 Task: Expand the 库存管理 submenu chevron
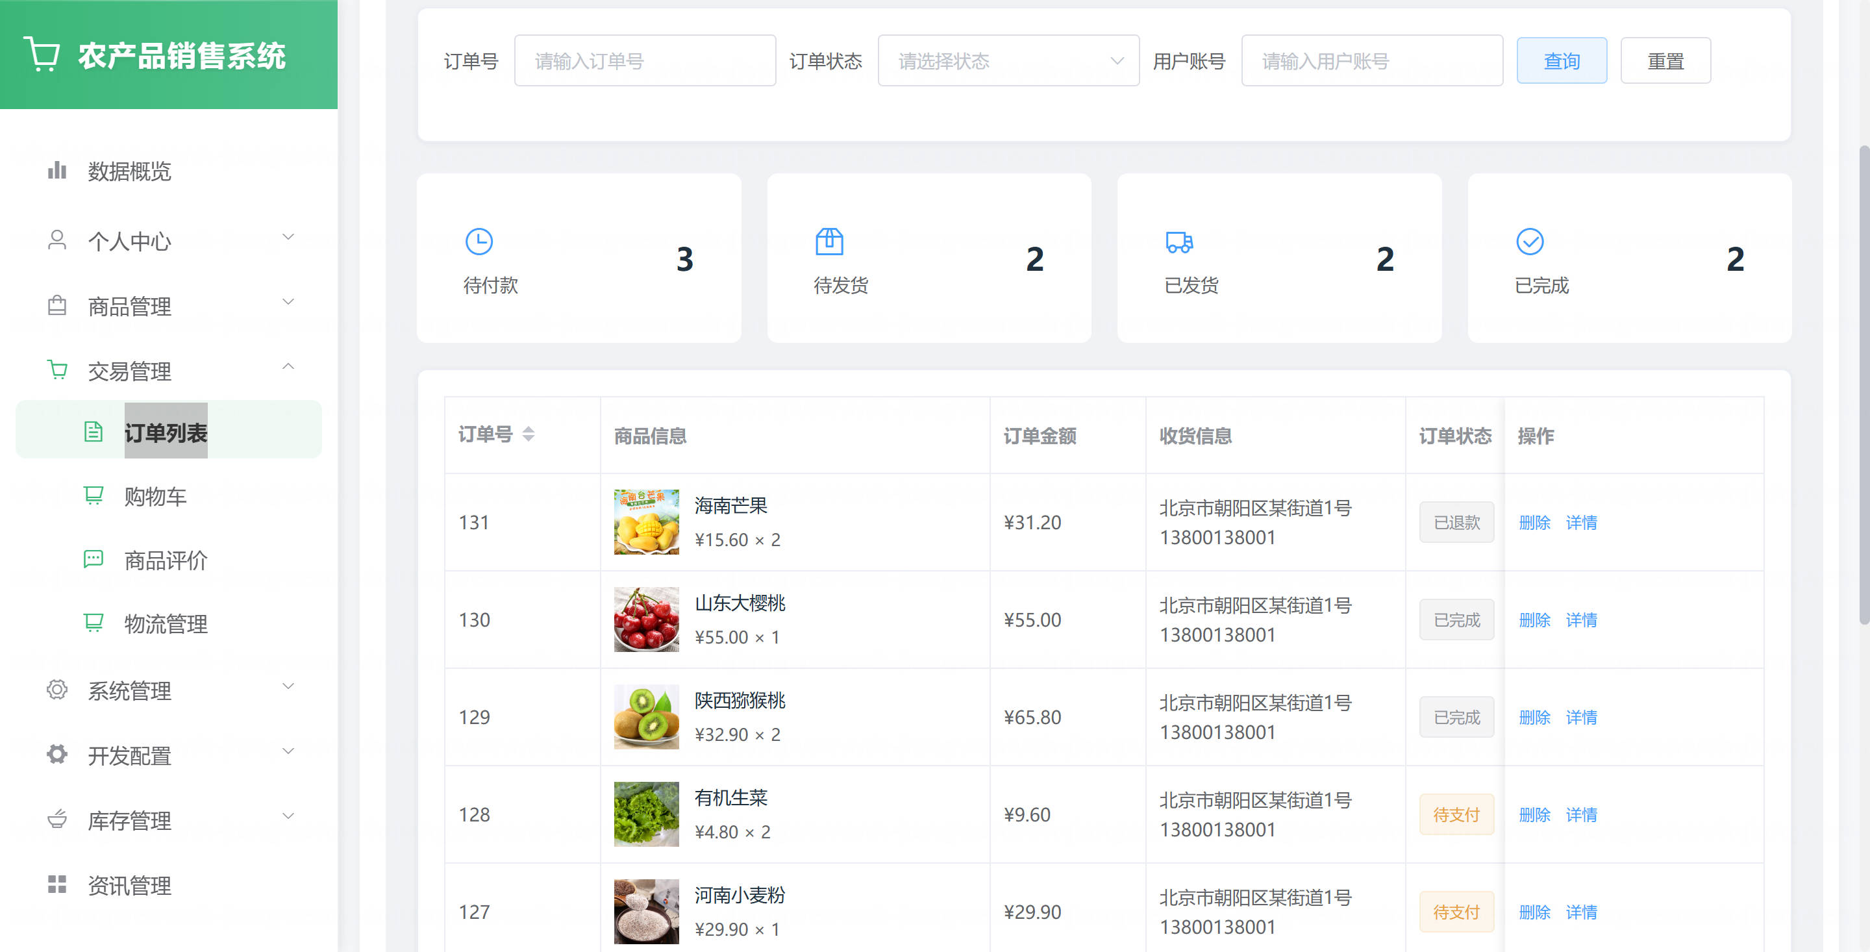tap(288, 816)
